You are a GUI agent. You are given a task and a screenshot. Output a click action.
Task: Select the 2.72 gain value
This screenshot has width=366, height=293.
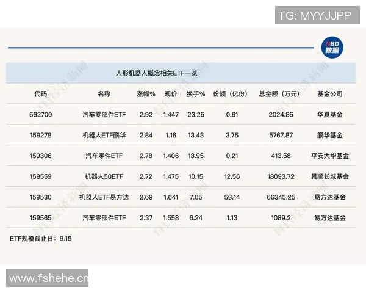tap(146, 176)
